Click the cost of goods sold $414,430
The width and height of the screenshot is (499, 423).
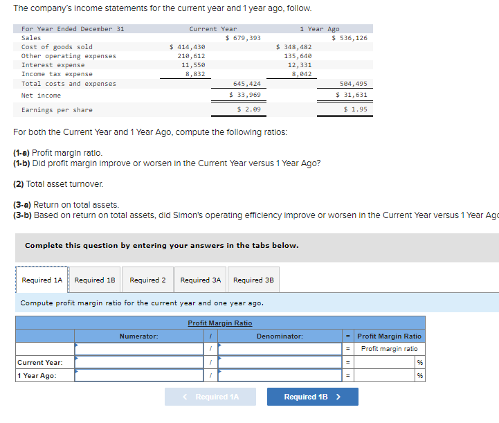pos(187,47)
